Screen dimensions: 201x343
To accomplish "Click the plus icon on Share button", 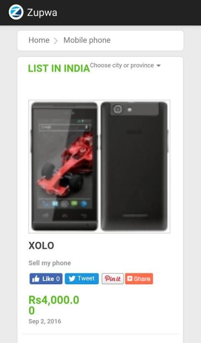I will tap(130, 278).
